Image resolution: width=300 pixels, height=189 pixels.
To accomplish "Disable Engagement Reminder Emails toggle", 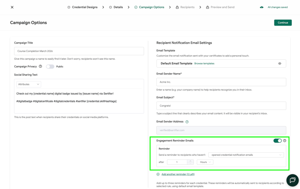I will pos(277,141).
